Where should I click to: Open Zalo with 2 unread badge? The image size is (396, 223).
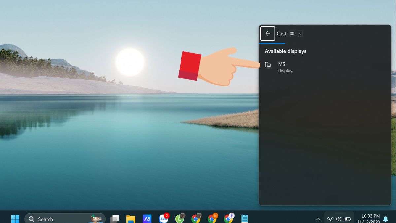tap(164, 218)
